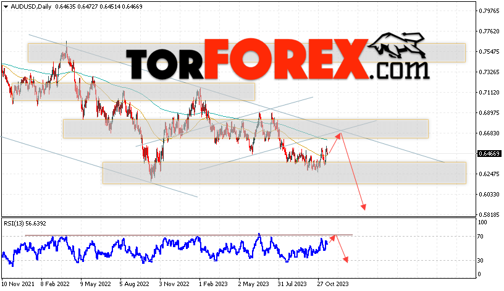Viewport: 504px width, 291px height.
Task: Click the 3 Nov 2022 date label
Action: click(x=174, y=284)
